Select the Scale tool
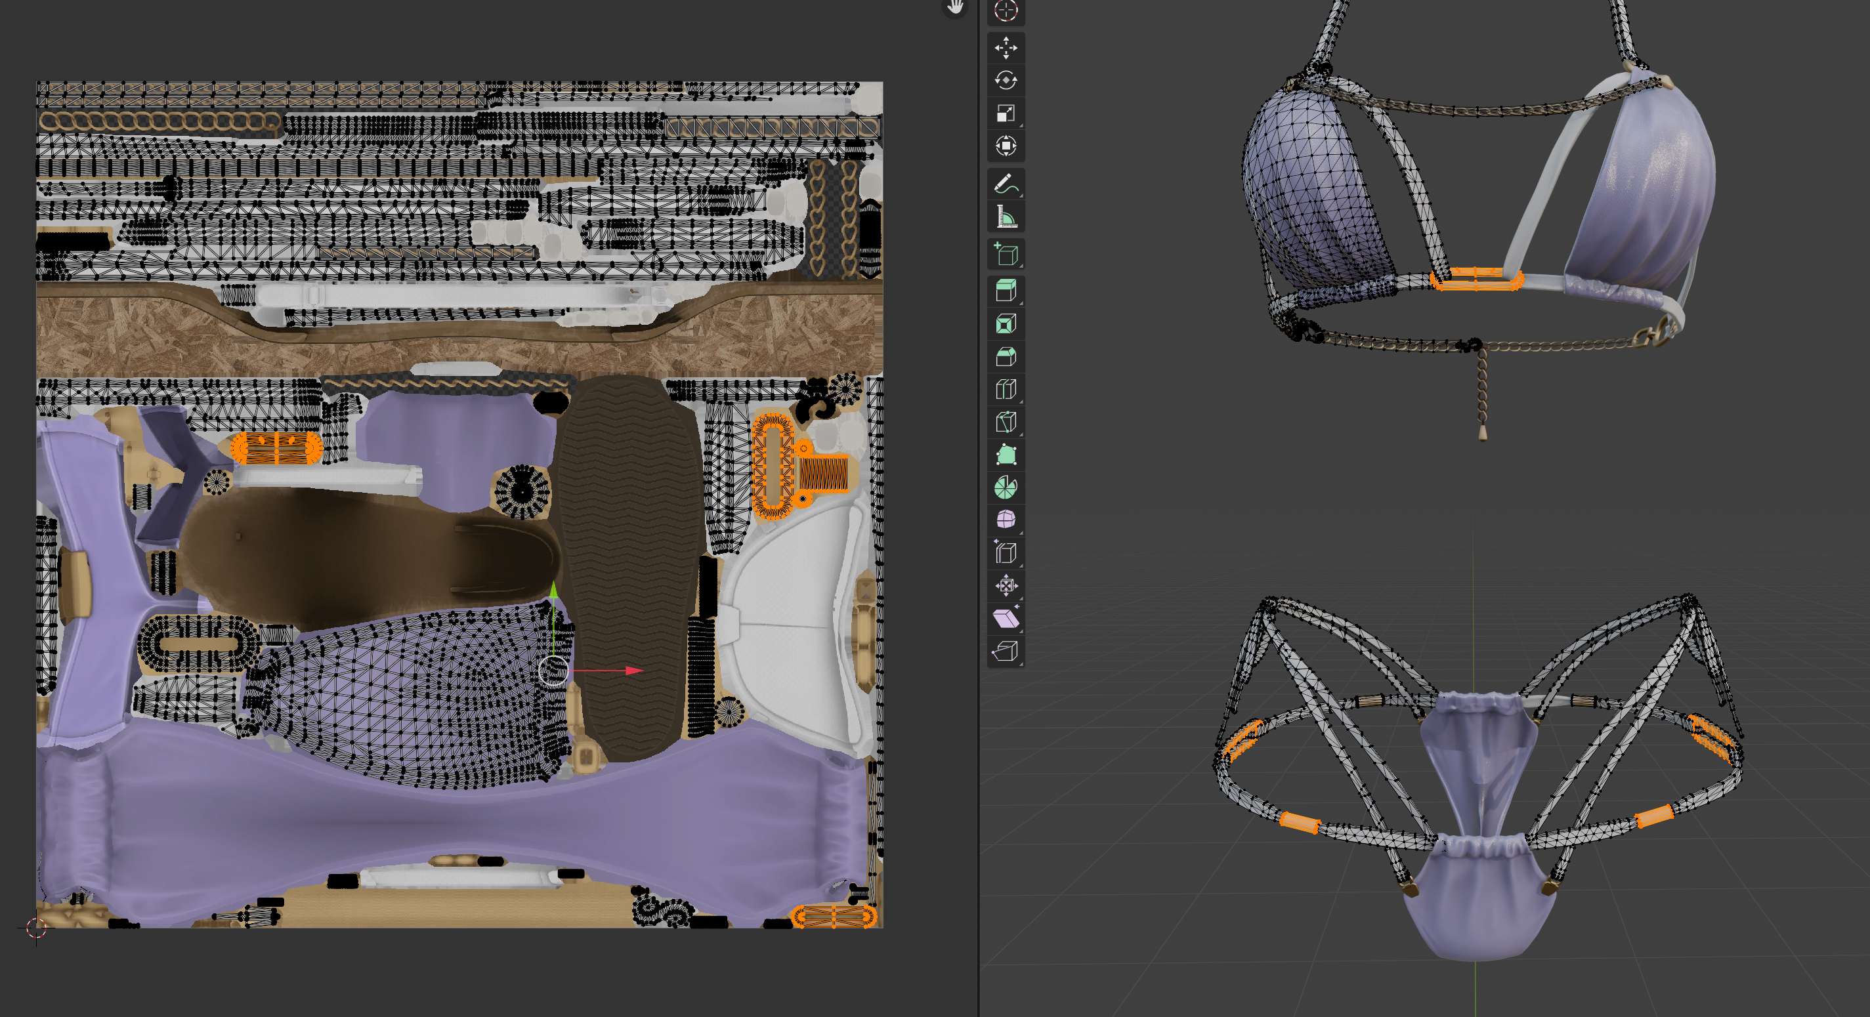The width and height of the screenshot is (1870, 1017). [x=1006, y=114]
